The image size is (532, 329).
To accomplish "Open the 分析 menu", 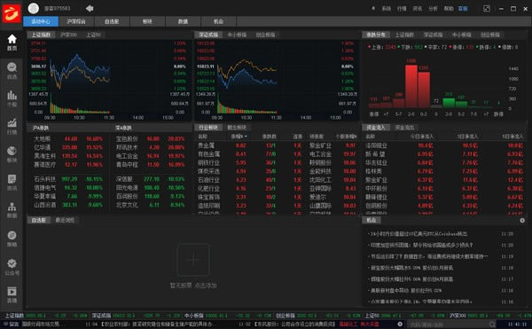I will (x=433, y=9).
